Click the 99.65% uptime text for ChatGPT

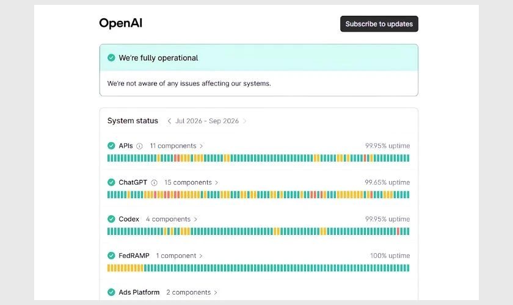[x=387, y=182]
